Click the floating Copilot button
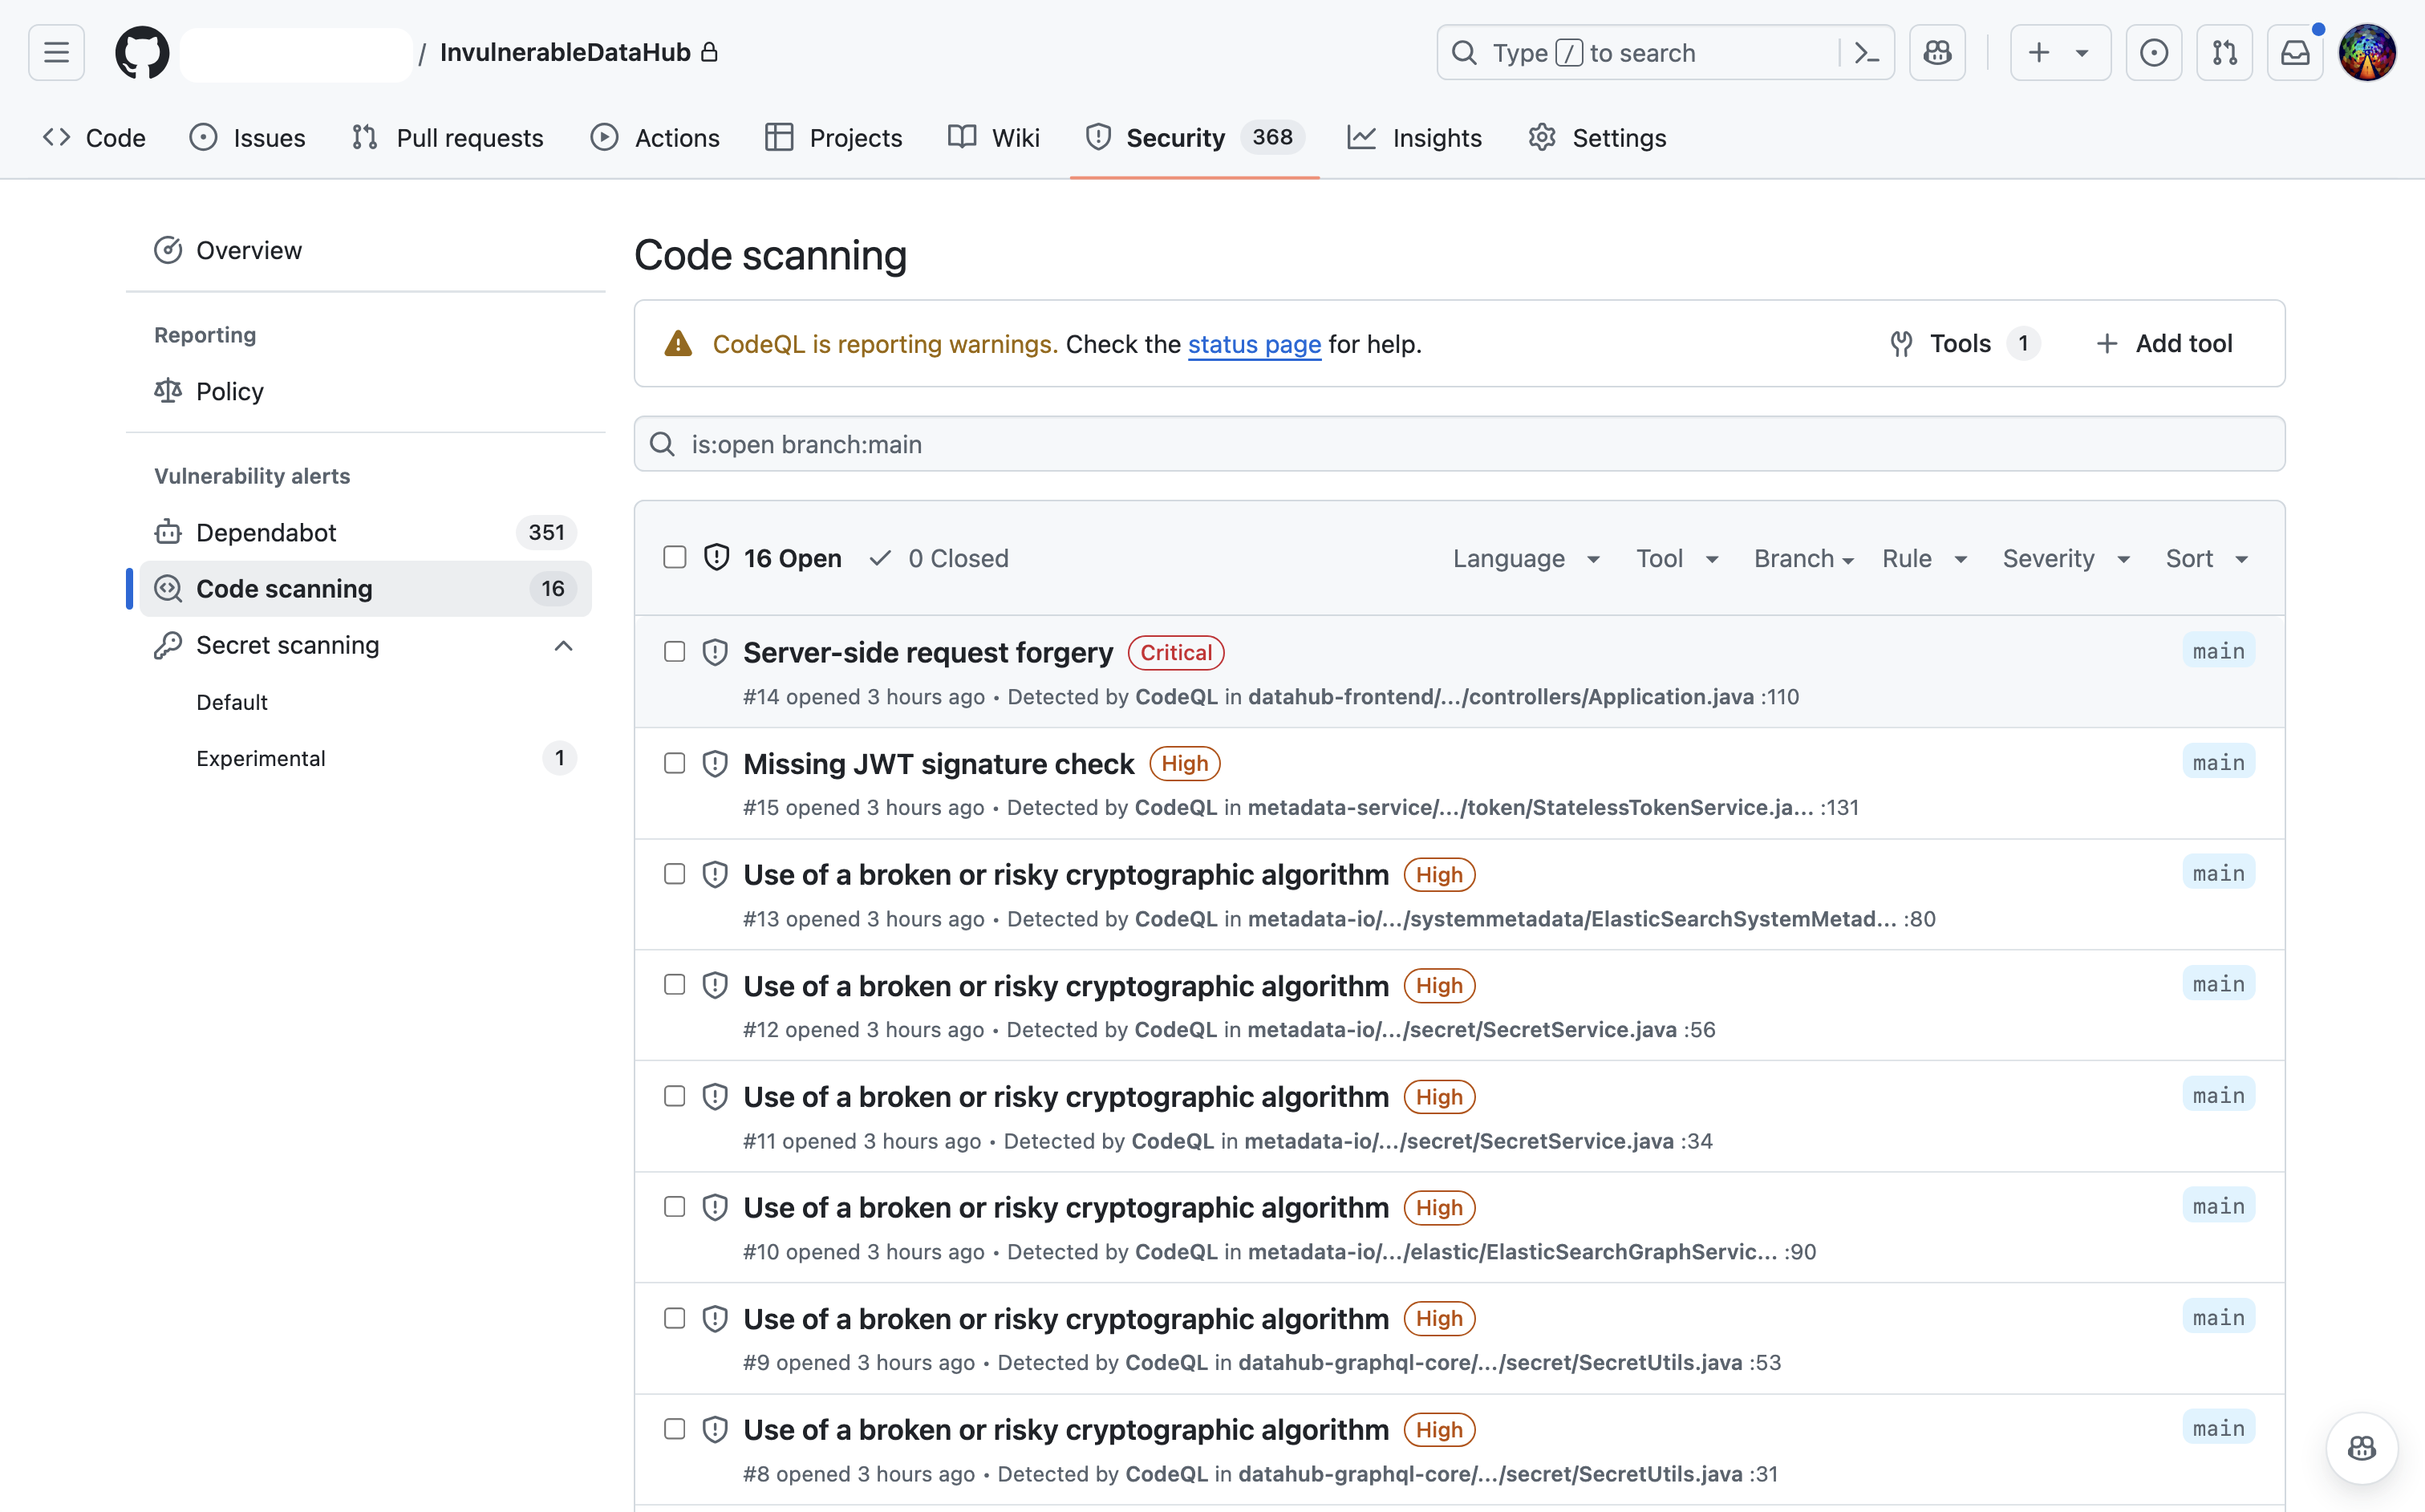Viewport: 2425px width, 1512px height. click(x=2361, y=1447)
